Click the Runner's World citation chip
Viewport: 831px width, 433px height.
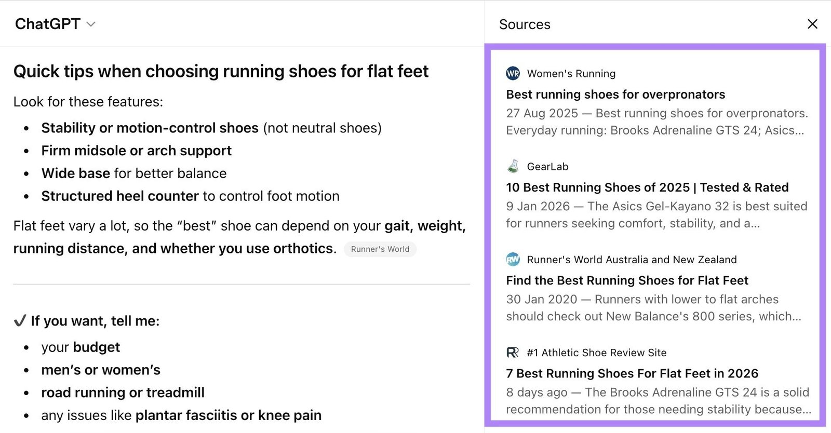[380, 249]
